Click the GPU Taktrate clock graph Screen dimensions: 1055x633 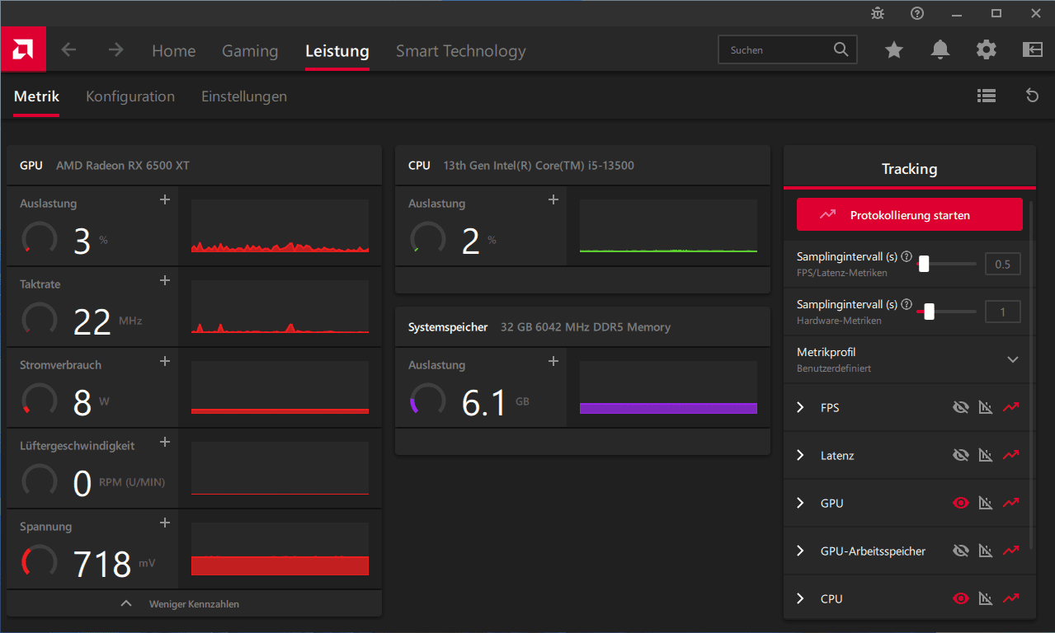click(280, 306)
